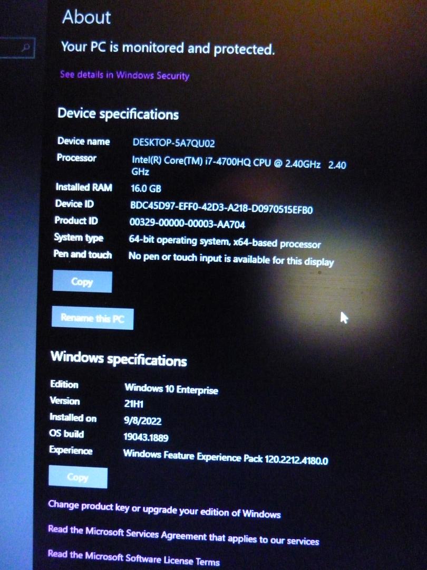This screenshot has width=427, height=570.
Task: Click the Experience label
Action: pyautogui.click(x=71, y=451)
